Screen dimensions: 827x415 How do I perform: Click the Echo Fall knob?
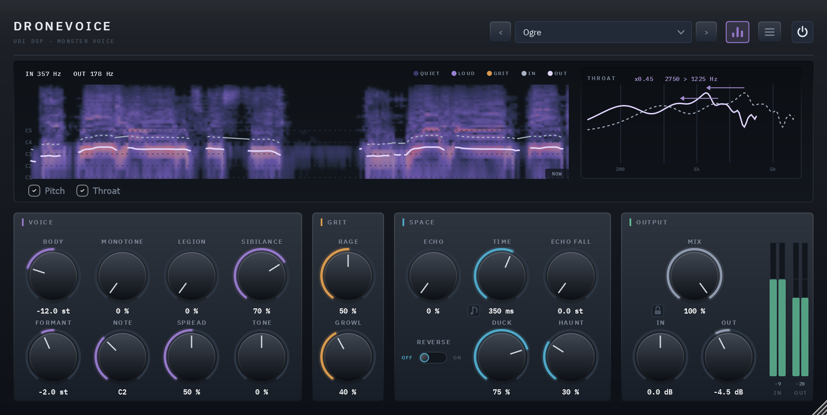[x=571, y=276]
